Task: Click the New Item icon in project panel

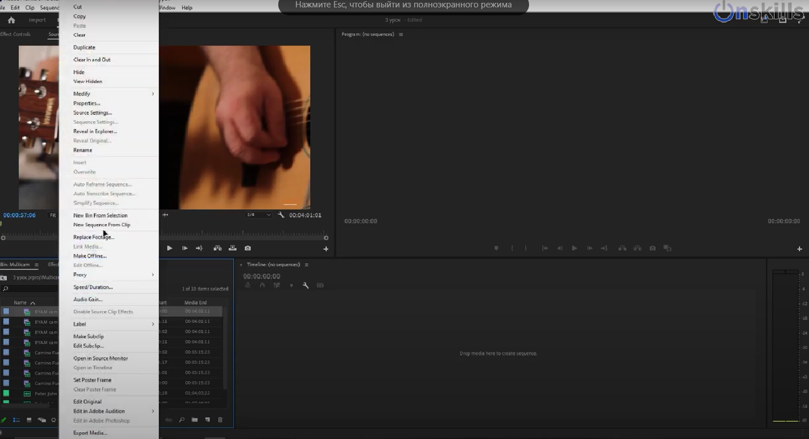Action: [x=208, y=420]
